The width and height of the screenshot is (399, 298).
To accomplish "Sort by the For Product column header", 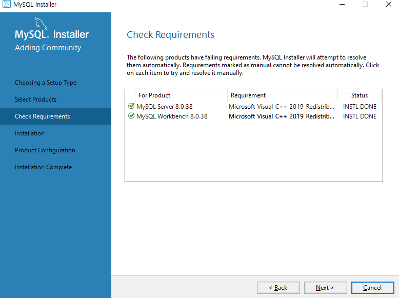I will [x=181, y=95].
